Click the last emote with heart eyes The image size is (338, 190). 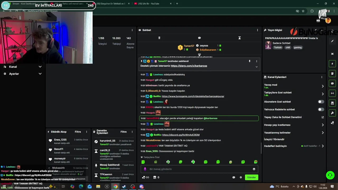pyautogui.click(x=256, y=162)
